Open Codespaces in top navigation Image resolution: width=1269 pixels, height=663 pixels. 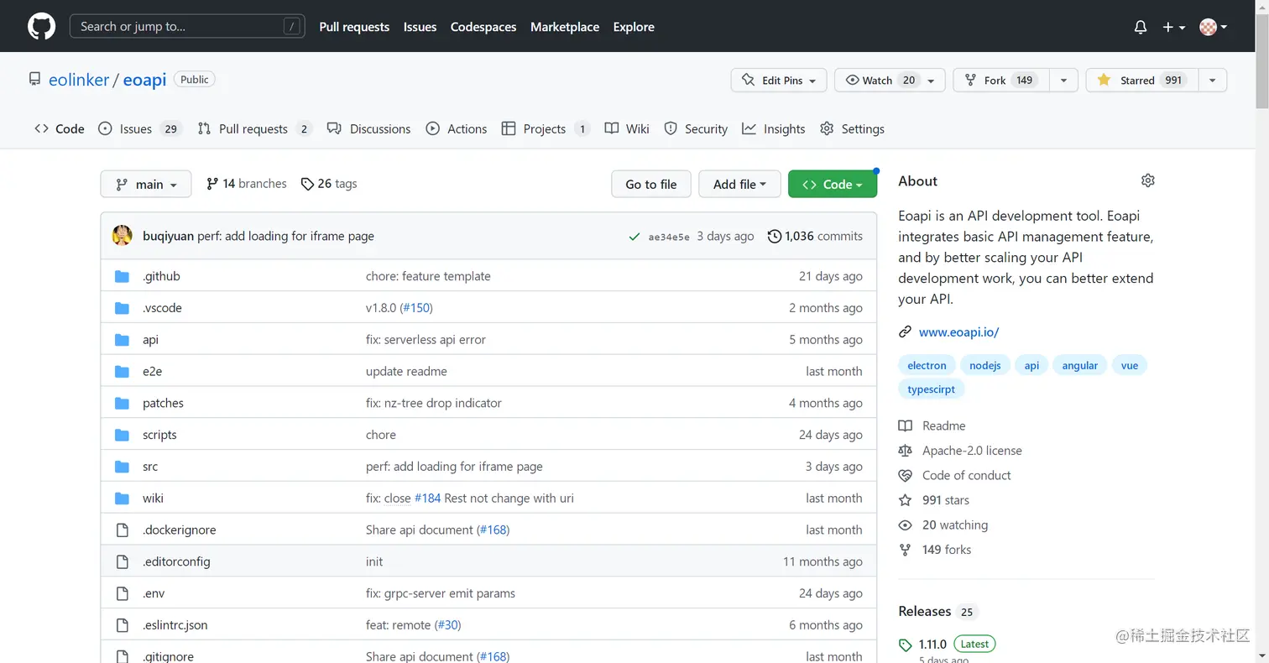pyautogui.click(x=483, y=27)
